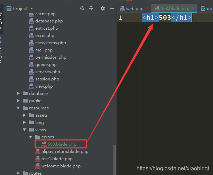Click the test1.blade.php file icon
This screenshot has width=213, height=175.
click(38, 159)
